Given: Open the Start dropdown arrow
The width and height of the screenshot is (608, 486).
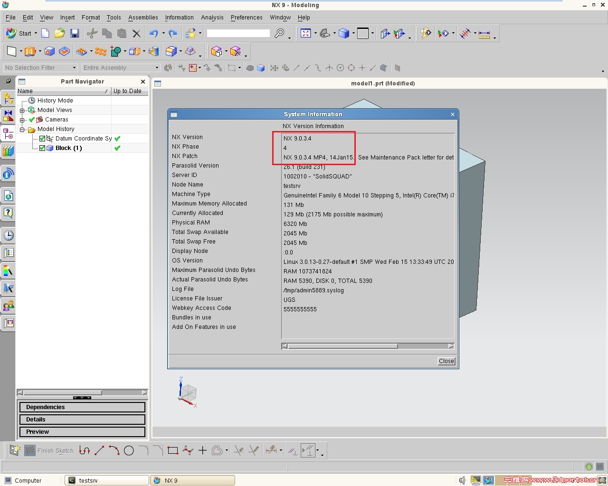Looking at the screenshot, I should point(36,33).
